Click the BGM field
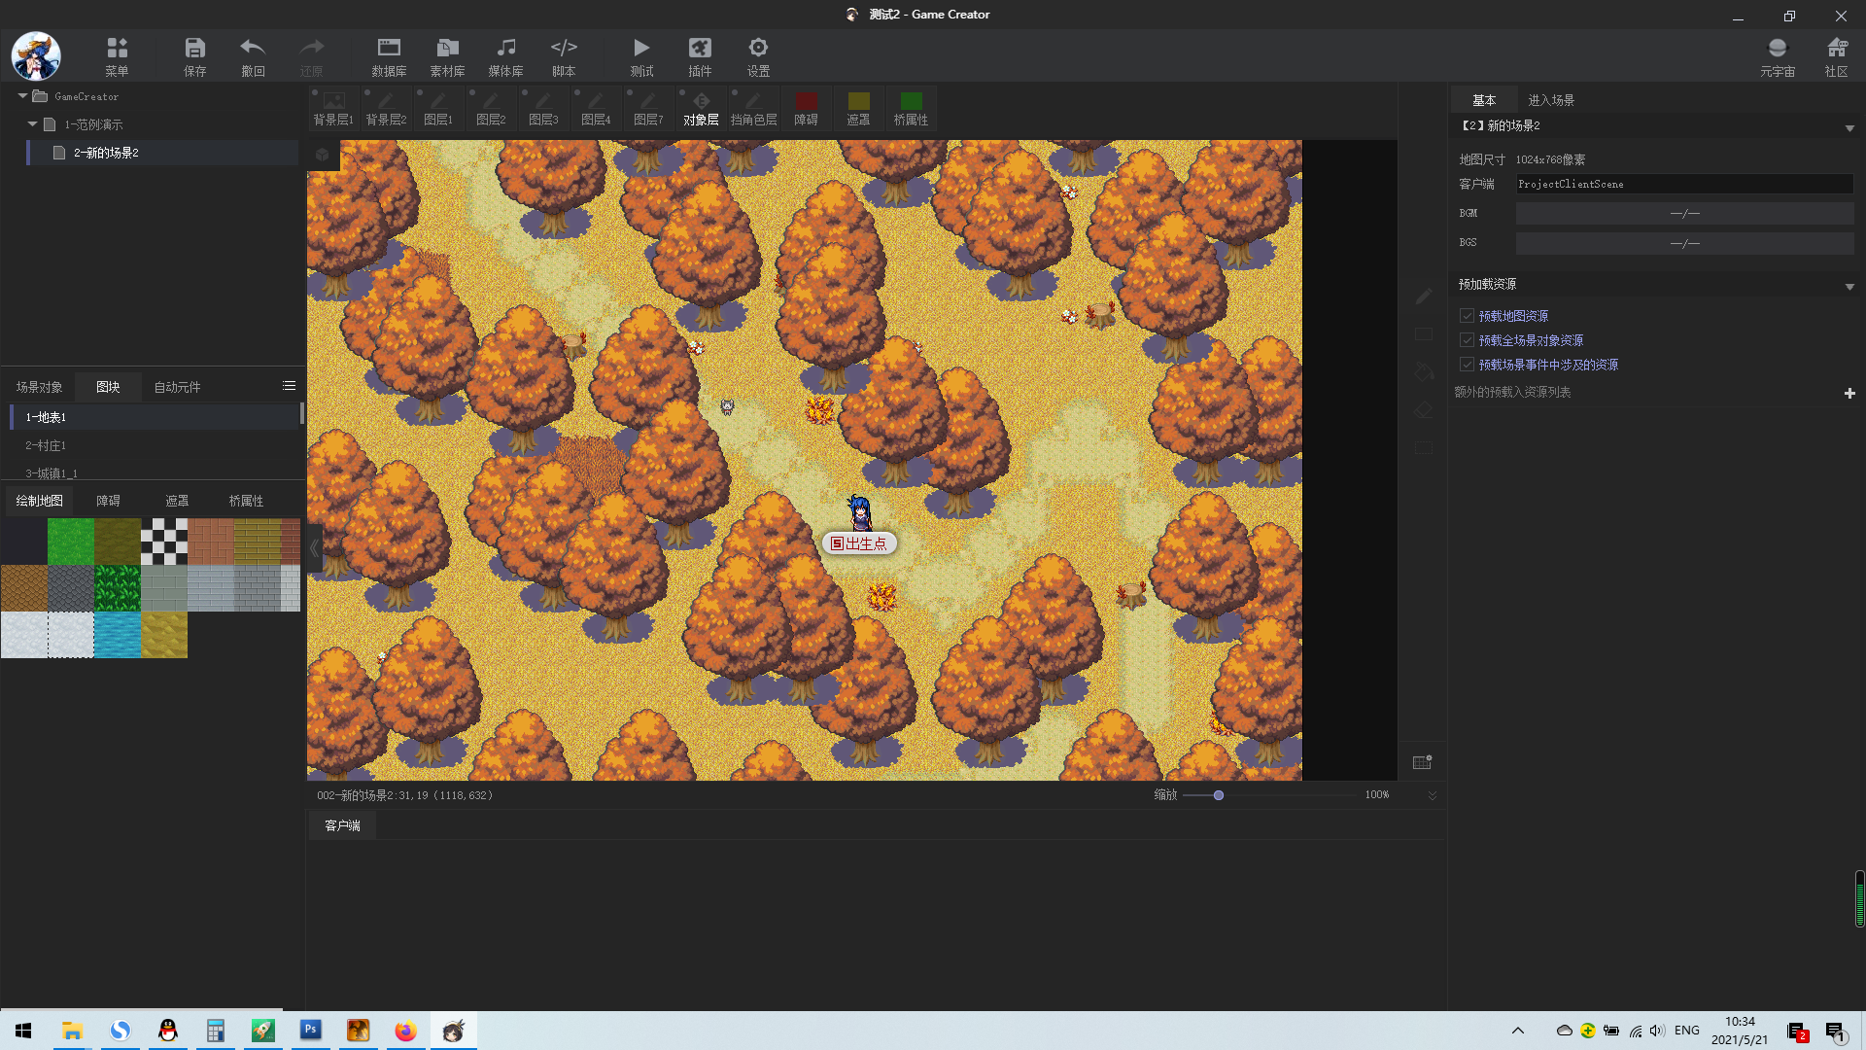The width and height of the screenshot is (1866, 1050). [x=1684, y=213]
